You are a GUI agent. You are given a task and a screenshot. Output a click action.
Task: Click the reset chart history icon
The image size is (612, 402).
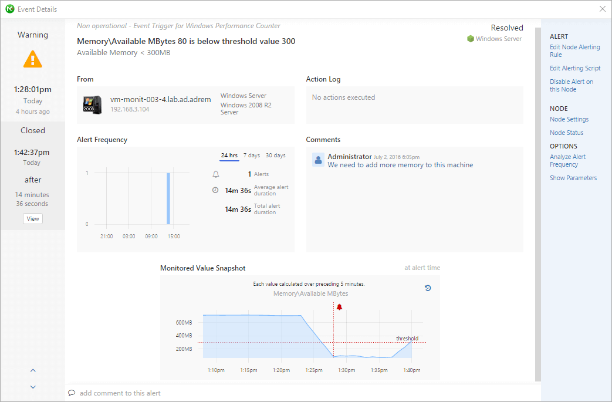point(428,288)
